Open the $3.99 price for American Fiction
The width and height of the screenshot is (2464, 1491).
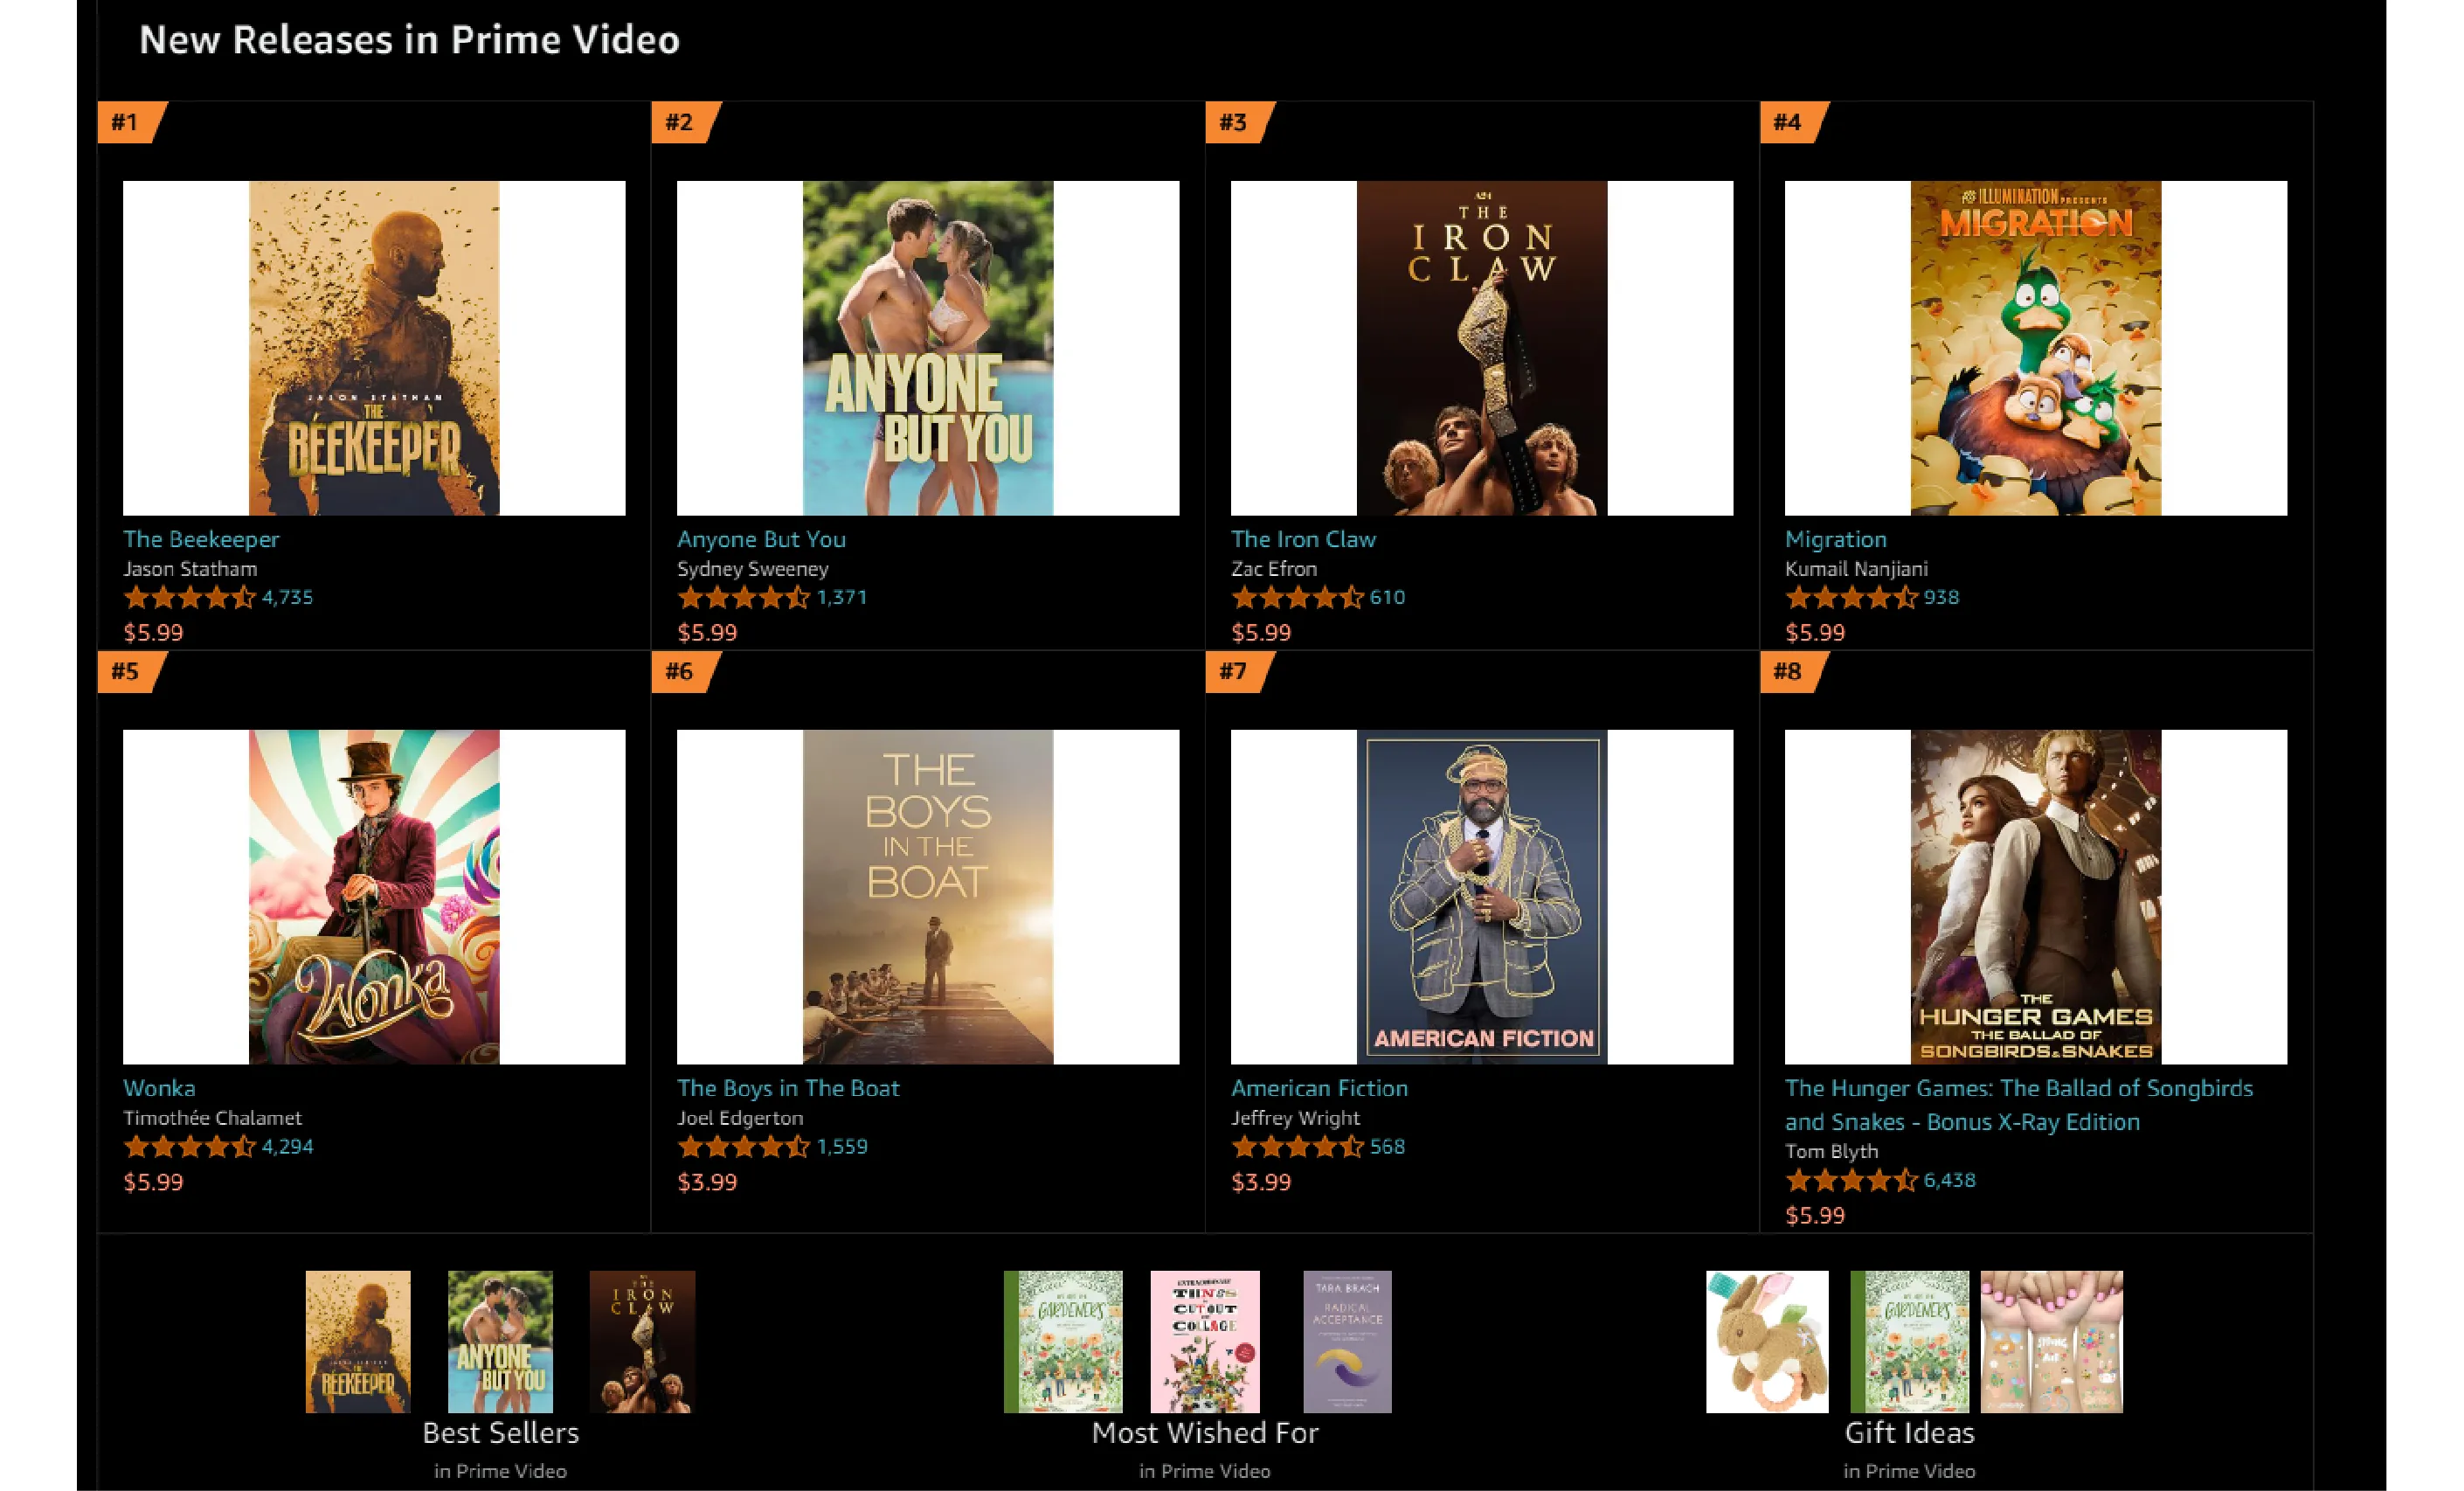pyautogui.click(x=1261, y=1182)
